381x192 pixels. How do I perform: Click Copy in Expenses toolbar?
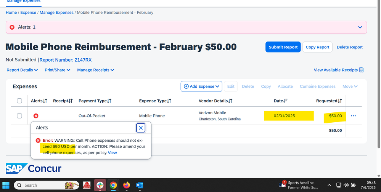click(x=266, y=86)
